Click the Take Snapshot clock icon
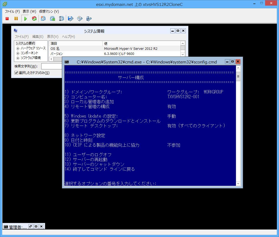The width and height of the screenshot is (279, 237). [x=43, y=18]
